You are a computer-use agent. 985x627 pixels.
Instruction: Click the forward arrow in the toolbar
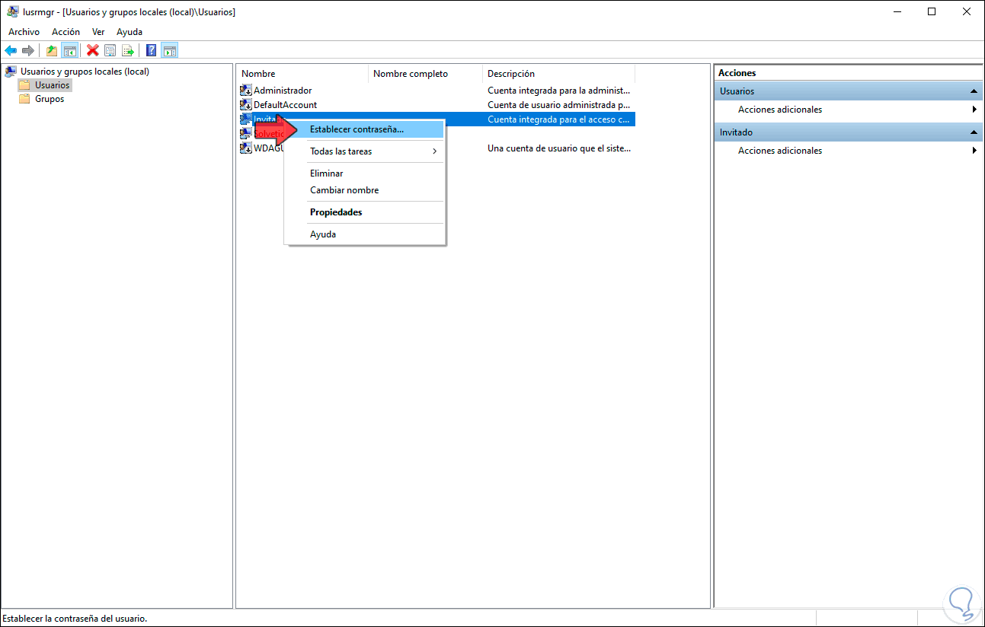pos(28,50)
